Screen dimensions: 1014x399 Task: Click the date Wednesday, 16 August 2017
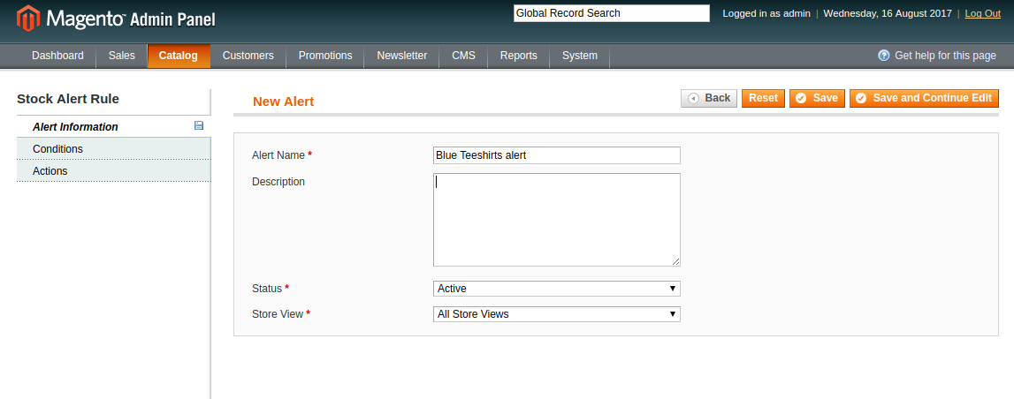coord(888,13)
